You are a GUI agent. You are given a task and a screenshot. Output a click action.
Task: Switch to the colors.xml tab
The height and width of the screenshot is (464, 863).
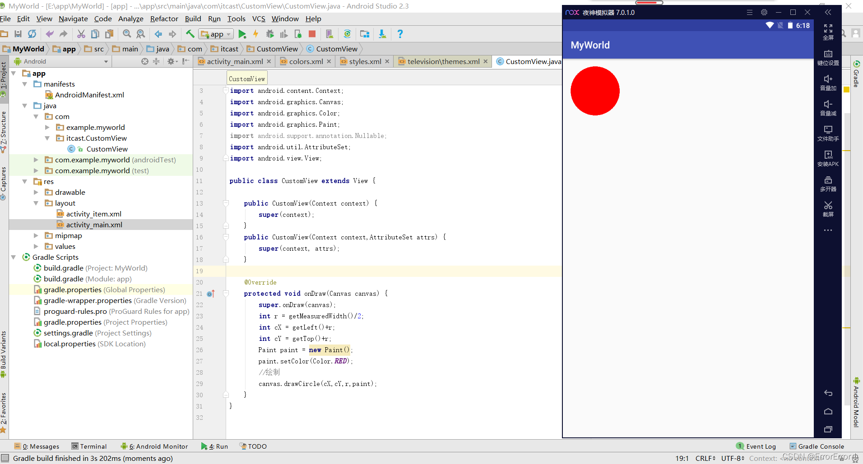(306, 61)
